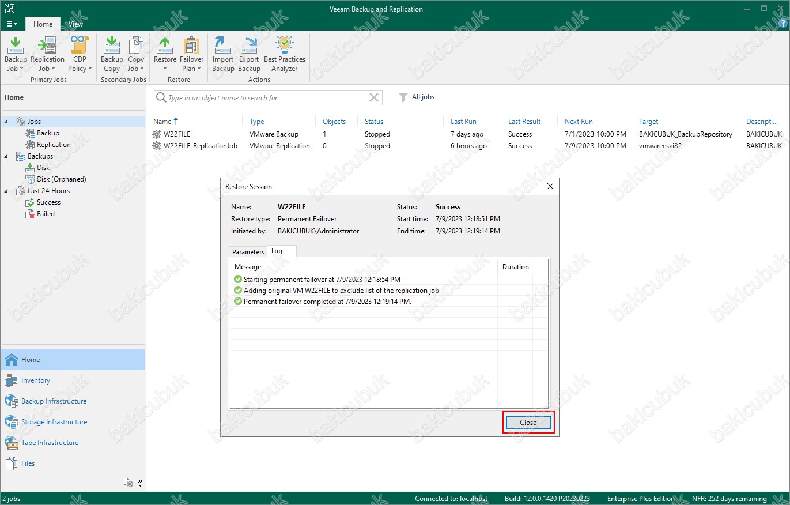Focus the object name search field
The height and width of the screenshot is (505, 790).
point(267,98)
